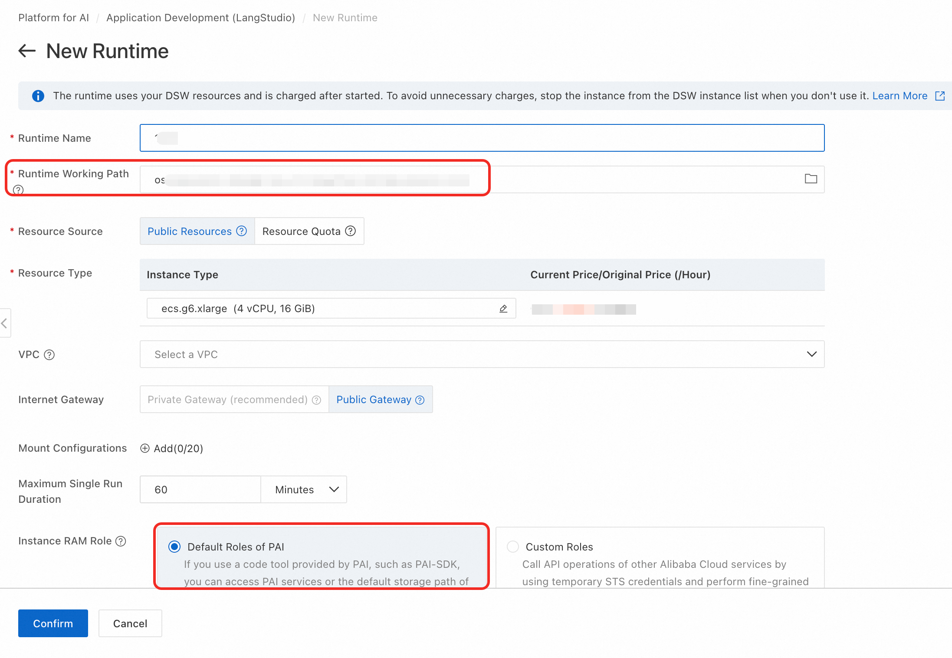
Task: Expand the collapsed left sidebar panel
Action: tap(5, 323)
